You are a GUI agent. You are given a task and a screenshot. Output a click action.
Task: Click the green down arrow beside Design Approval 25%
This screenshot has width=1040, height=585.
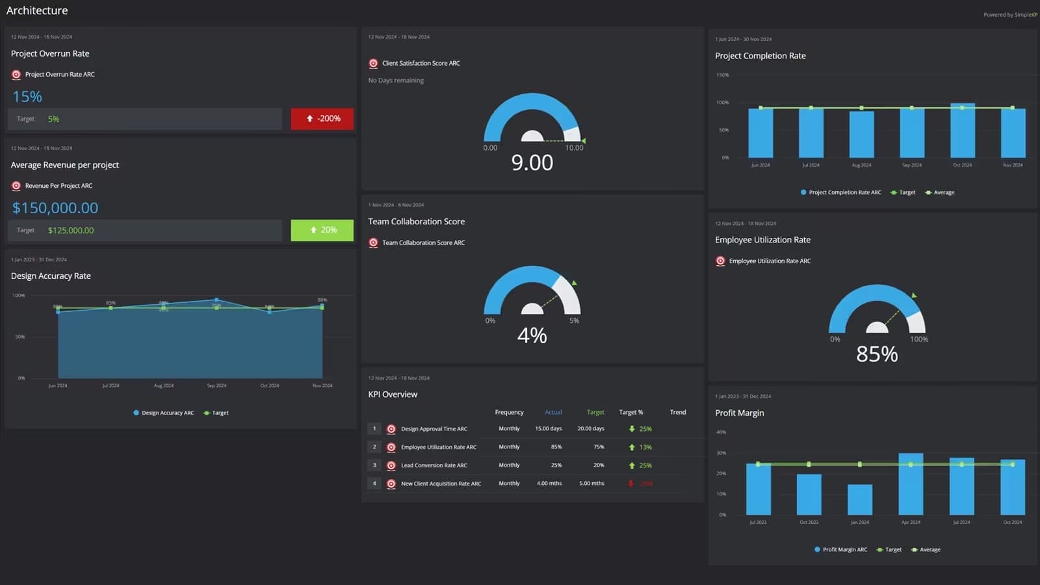pos(632,429)
